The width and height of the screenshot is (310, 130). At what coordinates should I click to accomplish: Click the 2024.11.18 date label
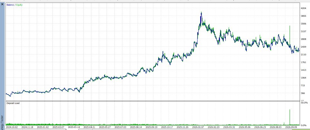[27, 127]
